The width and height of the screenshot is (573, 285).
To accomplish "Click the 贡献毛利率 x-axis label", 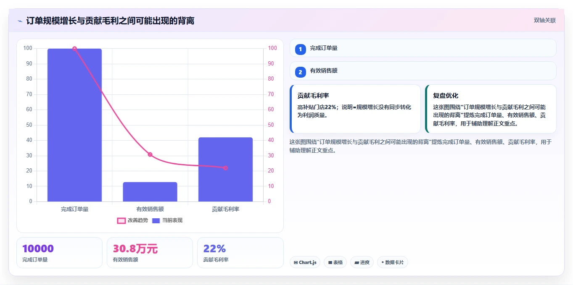I will (x=225, y=209).
